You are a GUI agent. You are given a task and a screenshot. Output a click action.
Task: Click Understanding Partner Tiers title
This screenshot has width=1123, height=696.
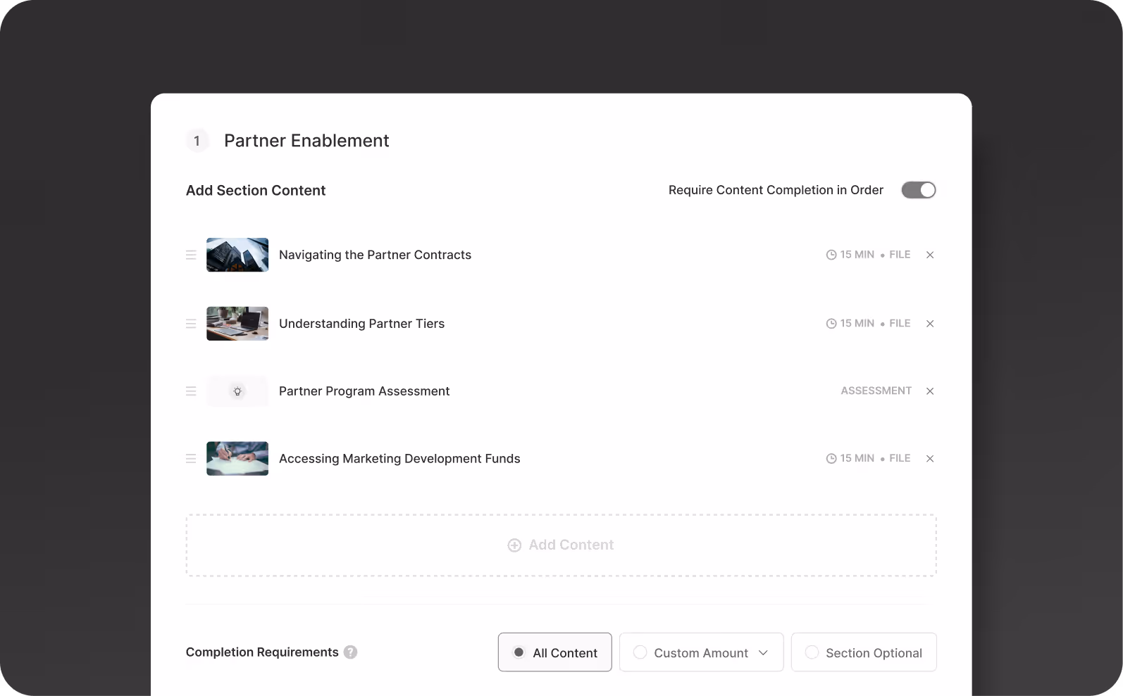click(361, 324)
